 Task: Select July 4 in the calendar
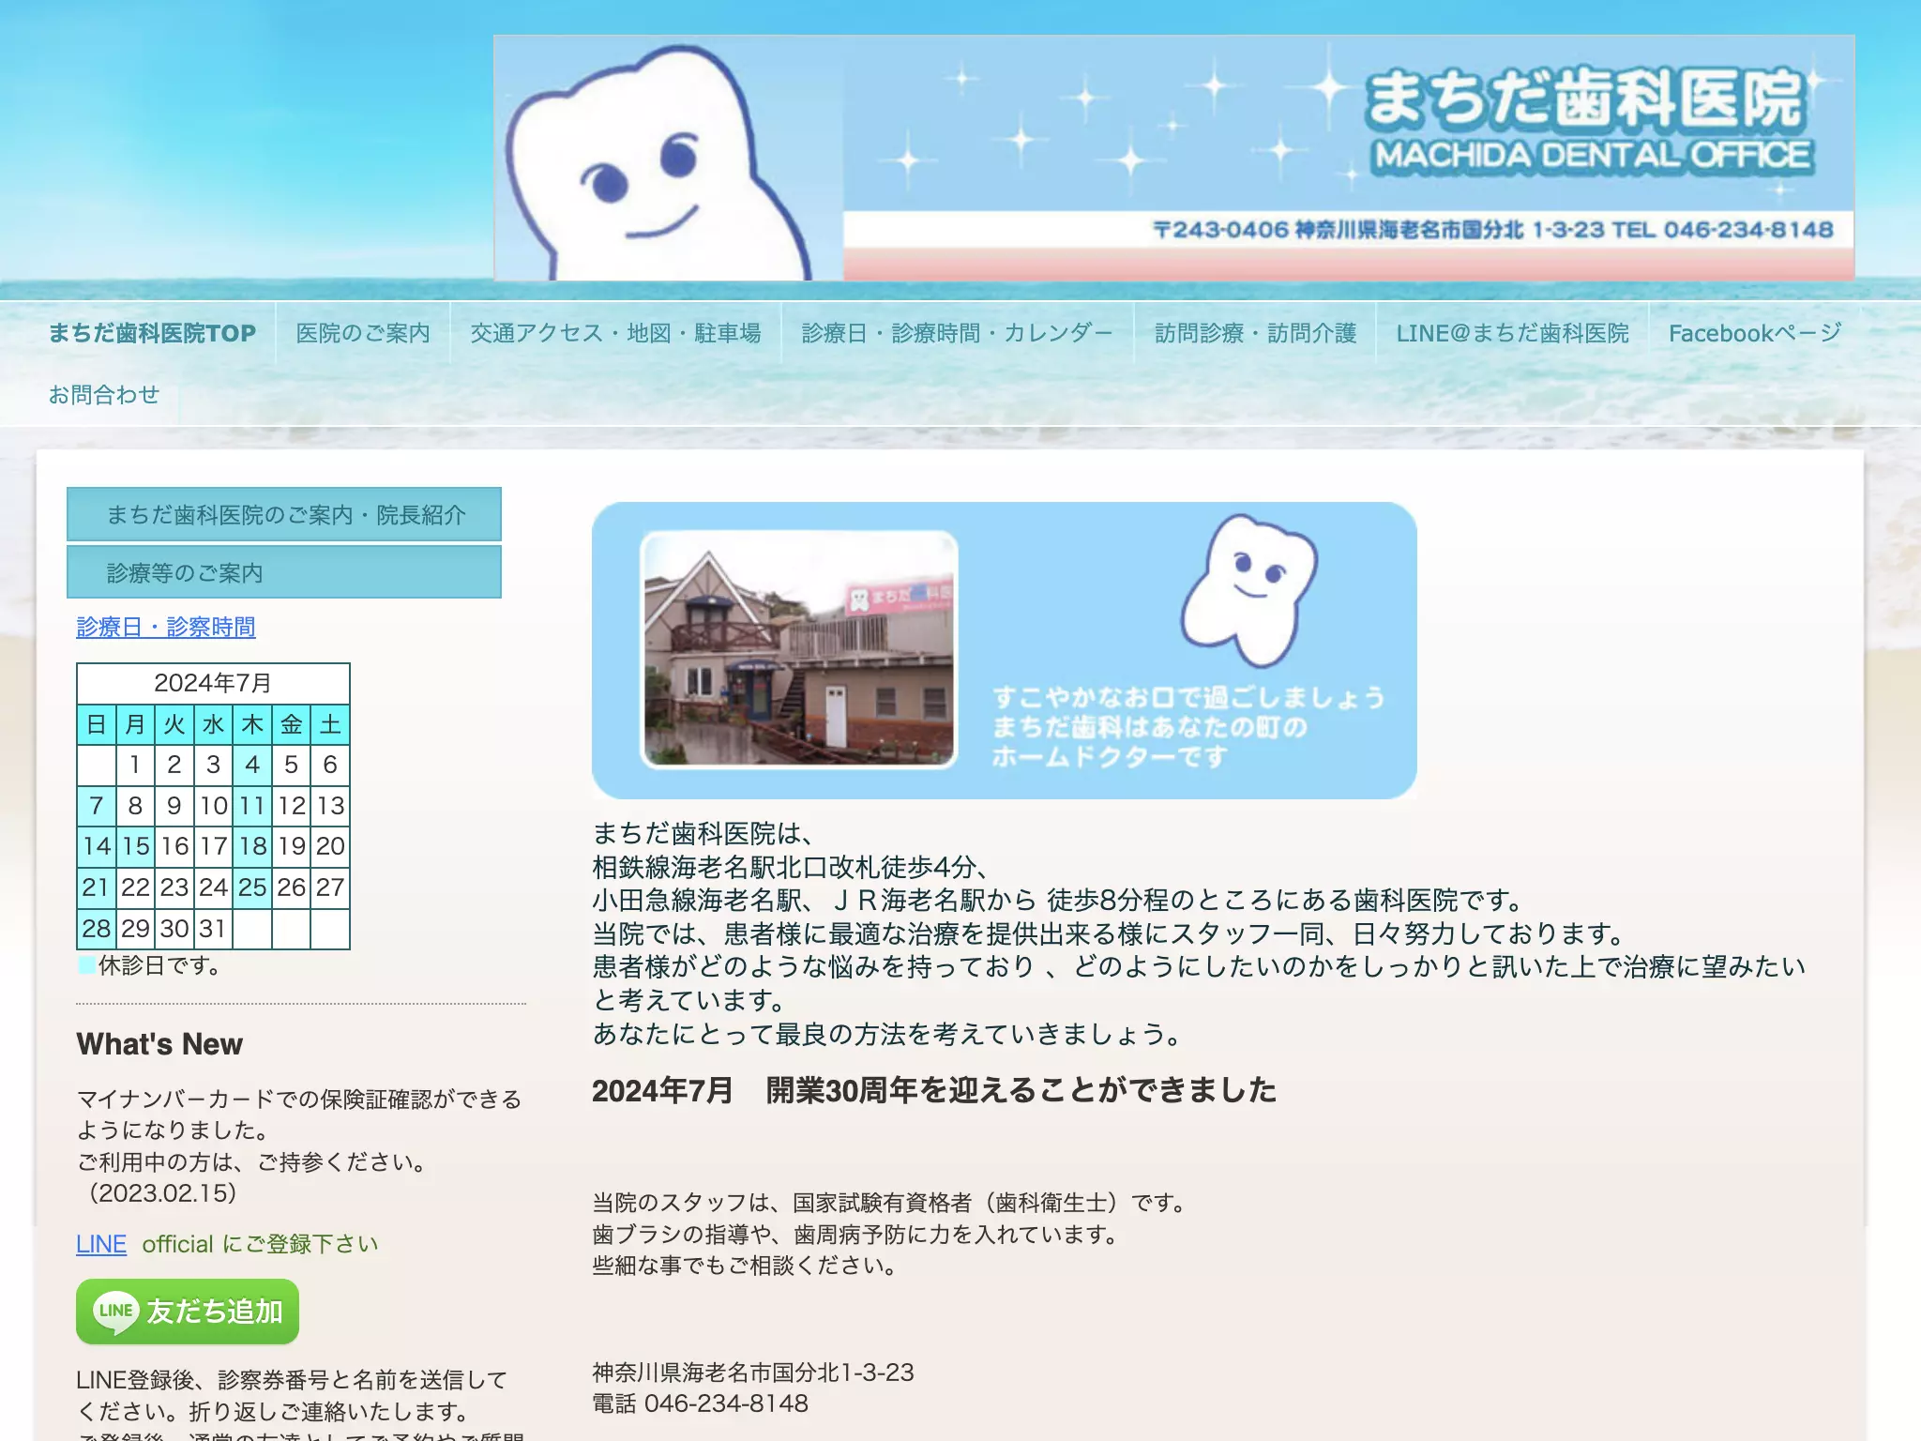(x=252, y=765)
